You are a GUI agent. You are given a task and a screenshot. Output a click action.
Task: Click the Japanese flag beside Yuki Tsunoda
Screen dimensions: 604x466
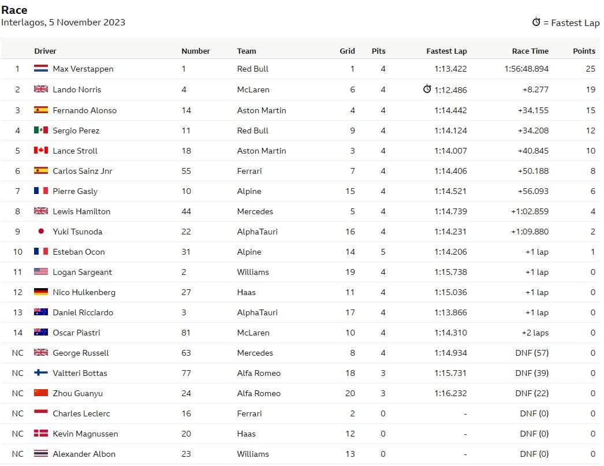click(x=41, y=232)
